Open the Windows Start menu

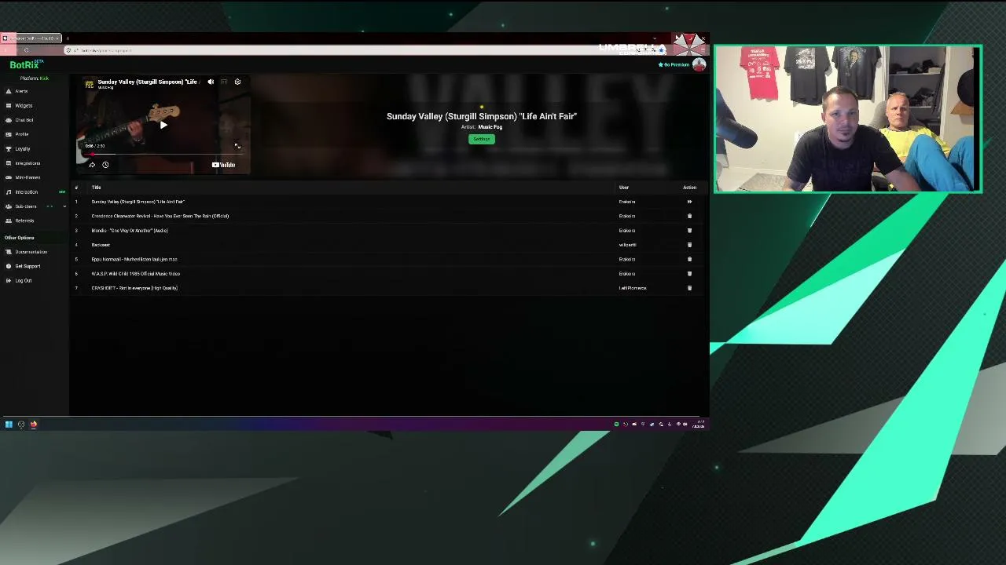click(9, 425)
